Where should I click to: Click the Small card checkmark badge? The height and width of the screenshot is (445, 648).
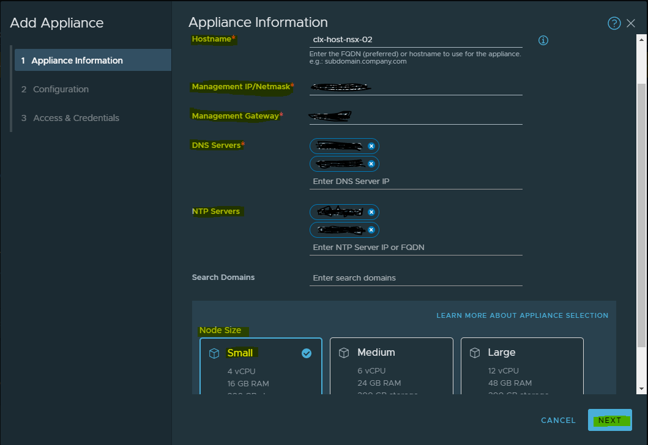point(306,353)
